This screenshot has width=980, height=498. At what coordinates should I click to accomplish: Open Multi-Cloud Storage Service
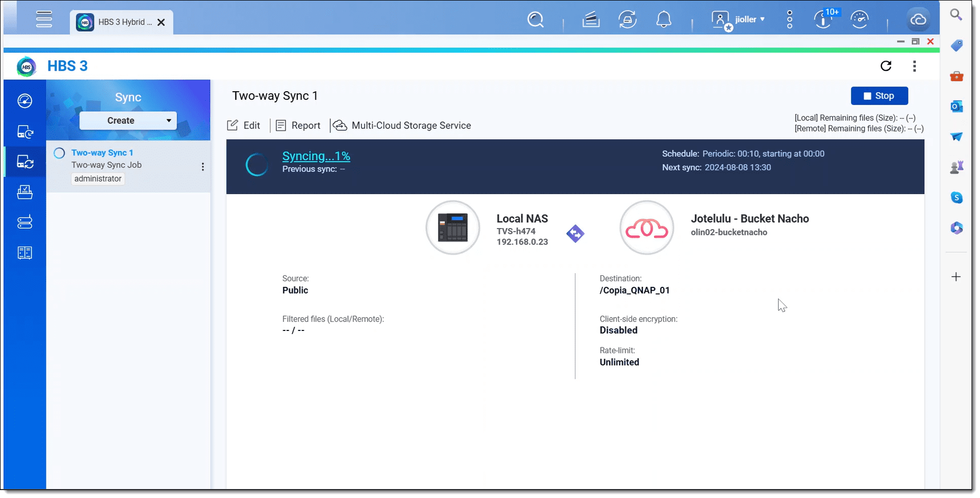402,126
